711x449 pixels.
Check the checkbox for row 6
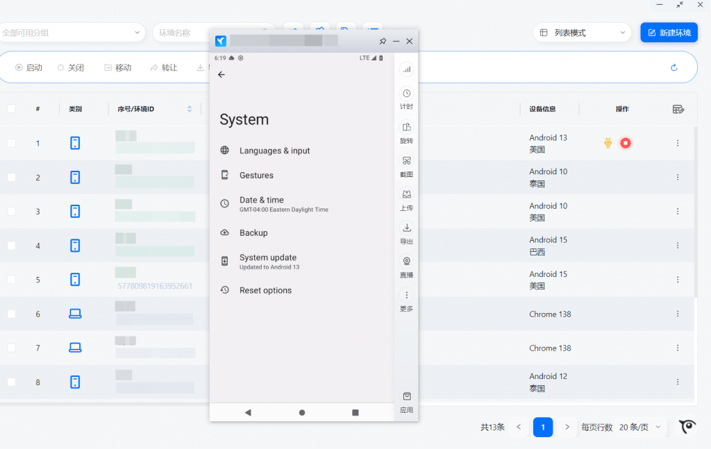tap(11, 314)
